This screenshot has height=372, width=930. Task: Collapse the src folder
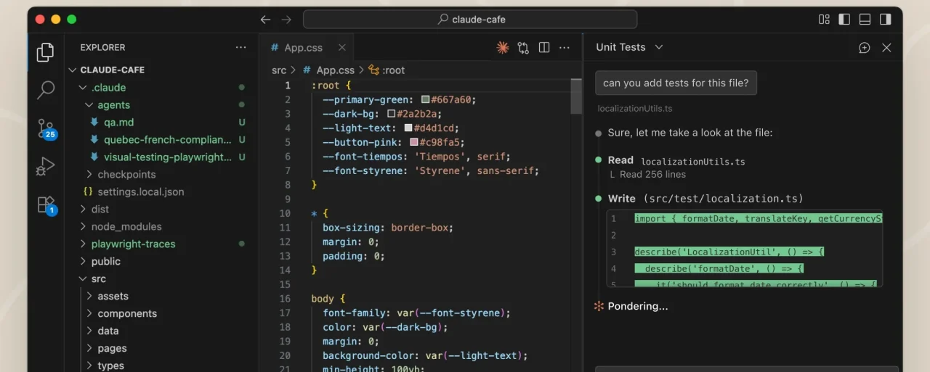83,279
